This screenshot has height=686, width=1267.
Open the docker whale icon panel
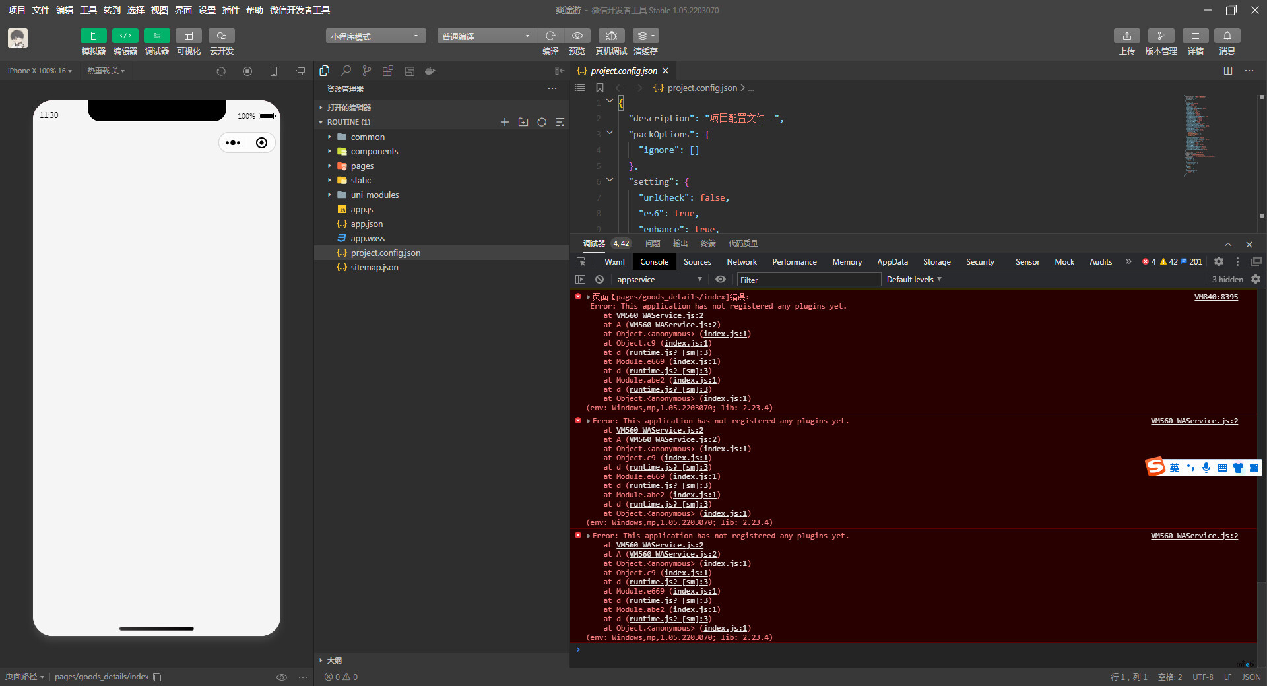tap(430, 71)
